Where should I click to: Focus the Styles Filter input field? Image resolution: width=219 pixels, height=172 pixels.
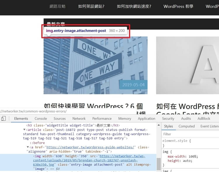[x=191, y=134]
